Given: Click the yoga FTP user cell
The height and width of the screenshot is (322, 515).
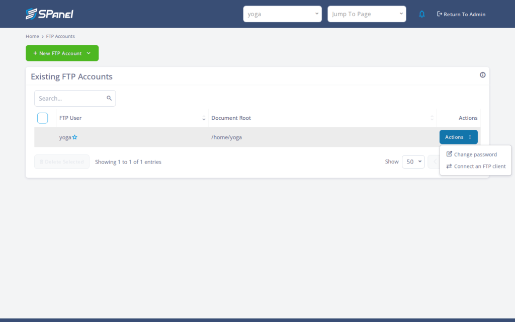Looking at the screenshot, I should [132, 137].
